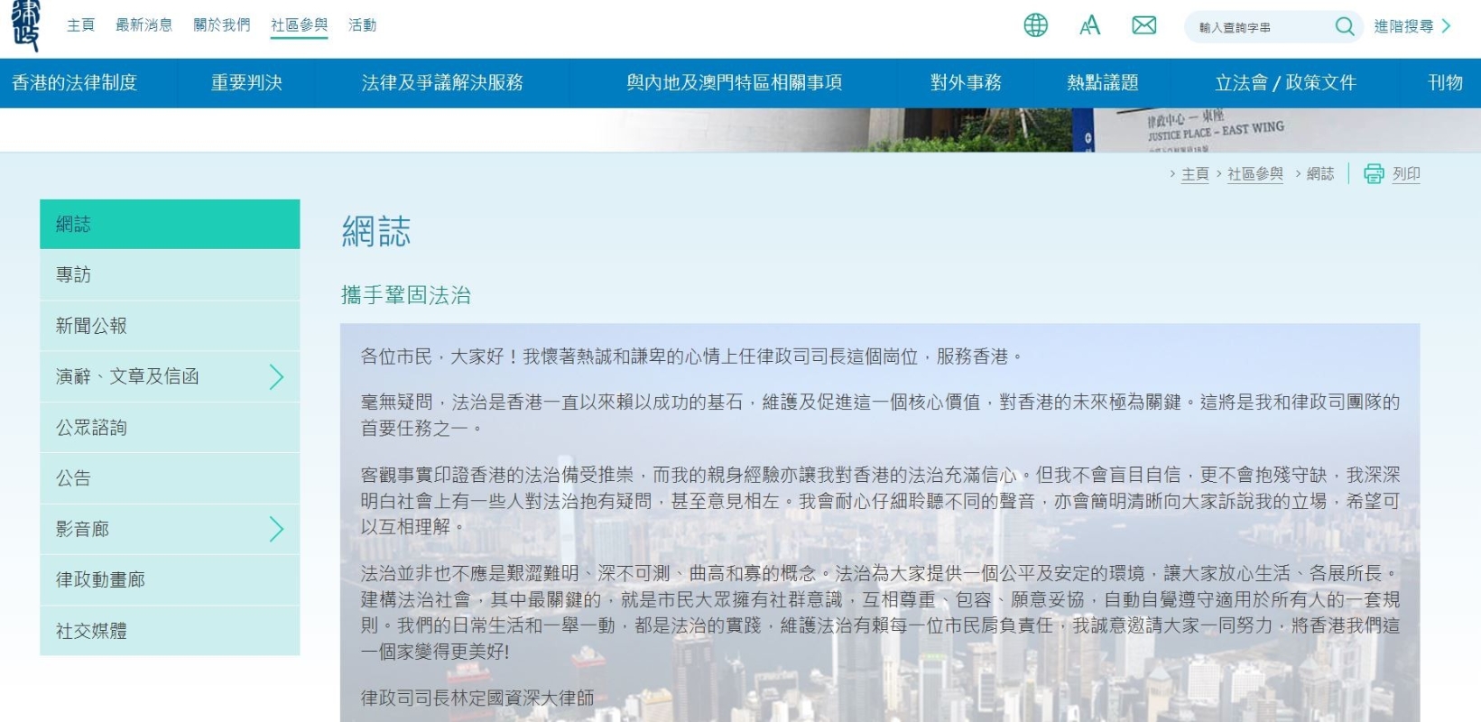Click the 主頁 breadcrumb link

[x=1194, y=174]
